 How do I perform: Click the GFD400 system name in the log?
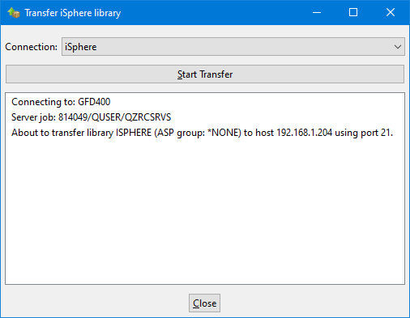pos(94,102)
